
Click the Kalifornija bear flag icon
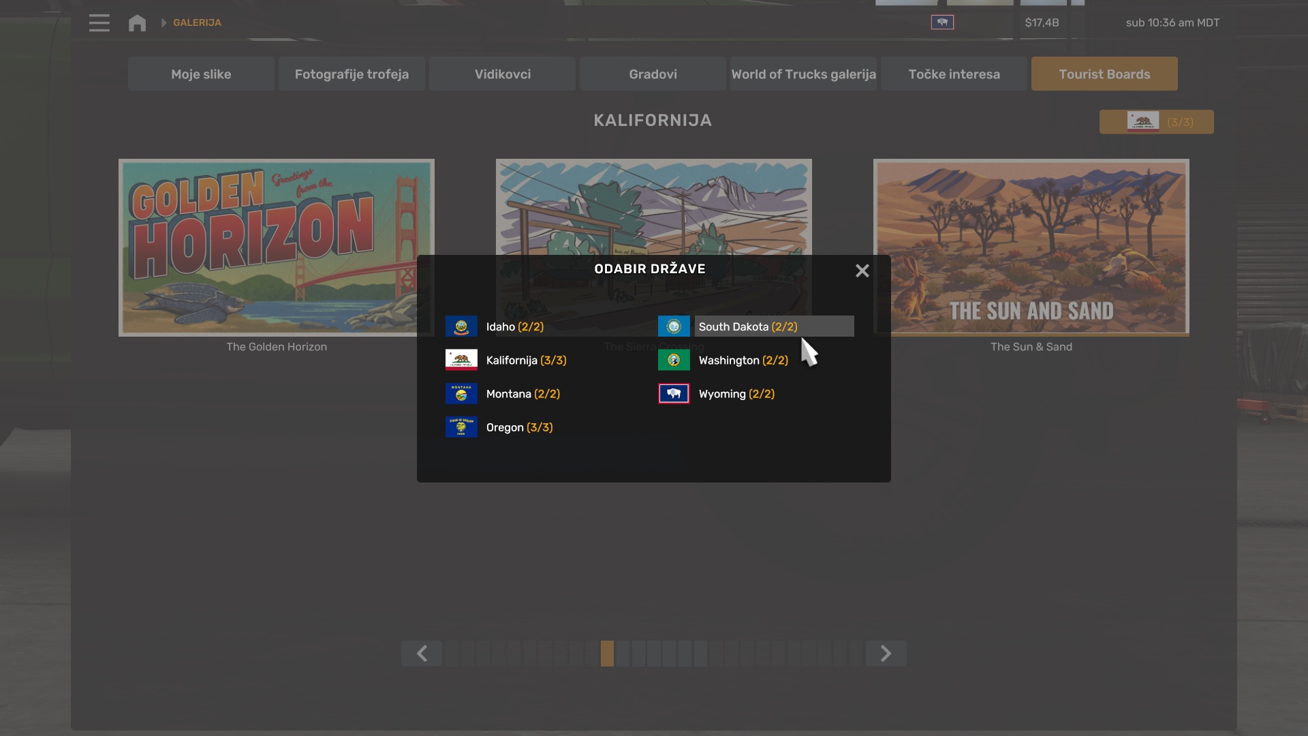click(x=461, y=360)
